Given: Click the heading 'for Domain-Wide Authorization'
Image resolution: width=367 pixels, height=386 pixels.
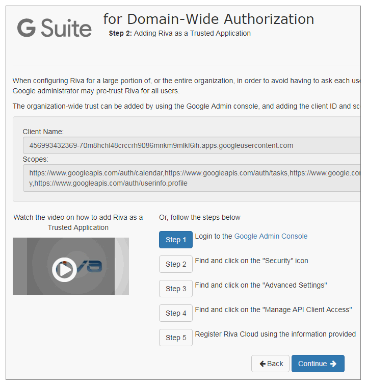Looking at the screenshot, I should pos(208,19).
